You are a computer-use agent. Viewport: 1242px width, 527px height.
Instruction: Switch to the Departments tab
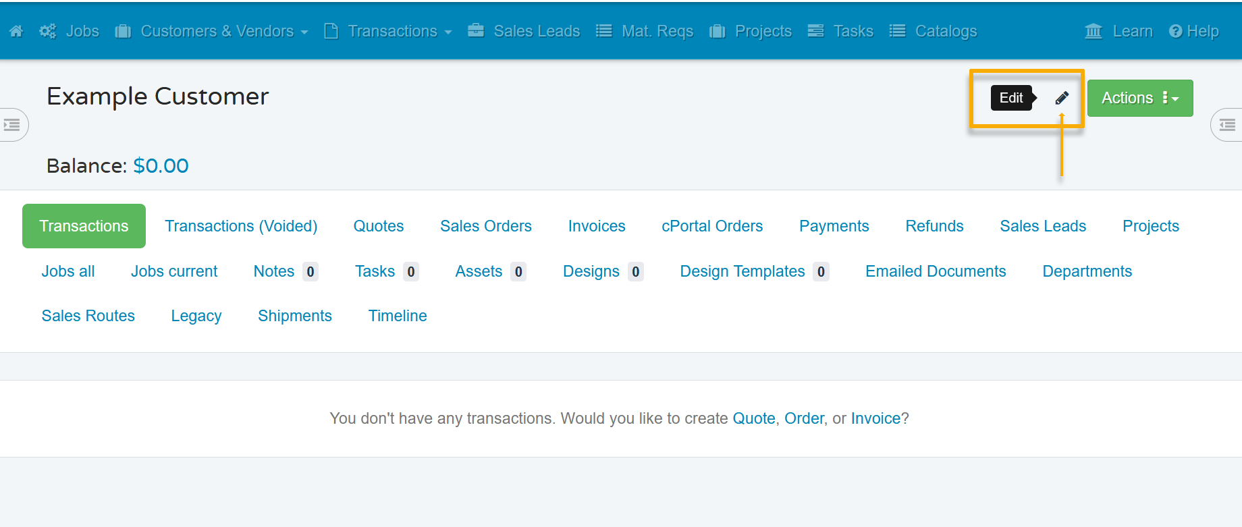coord(1087,271)
